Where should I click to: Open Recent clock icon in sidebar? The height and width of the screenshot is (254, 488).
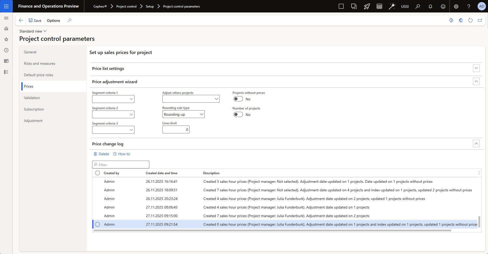[x=6, y=50]
